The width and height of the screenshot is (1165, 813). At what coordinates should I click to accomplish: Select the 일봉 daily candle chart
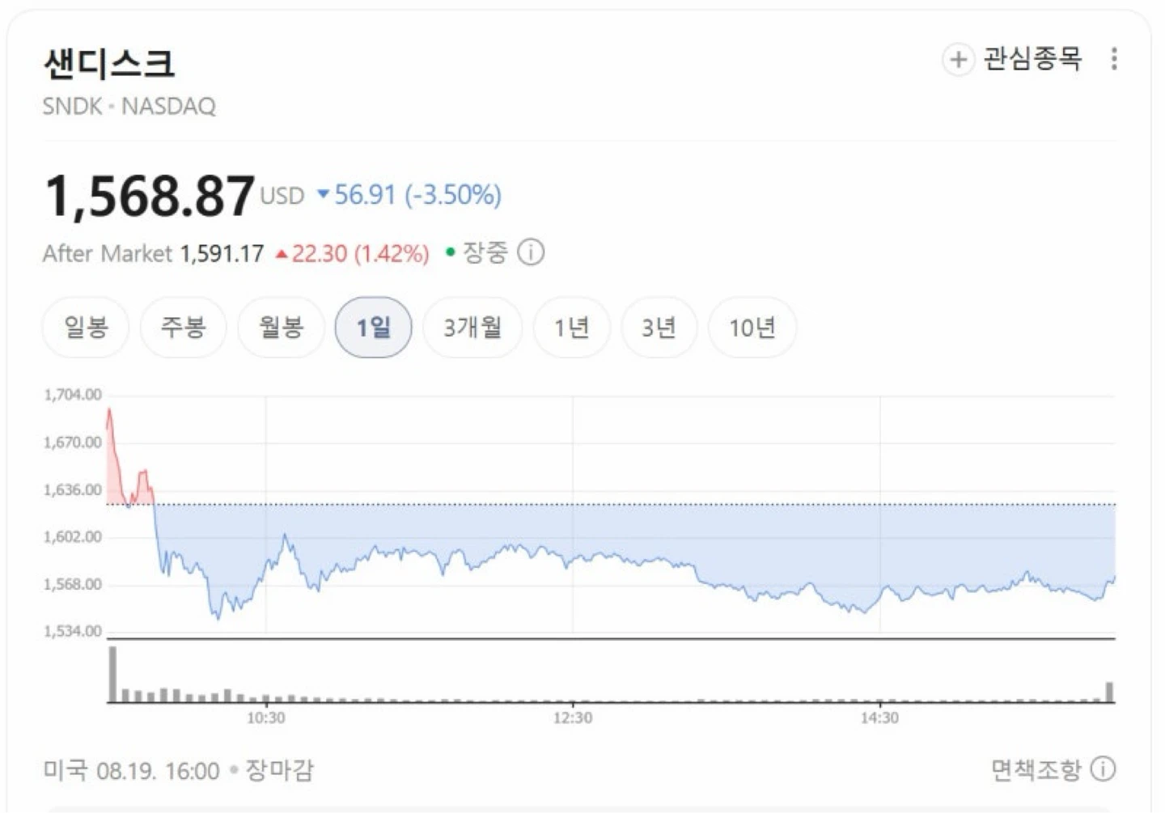[x=86, y=328]
